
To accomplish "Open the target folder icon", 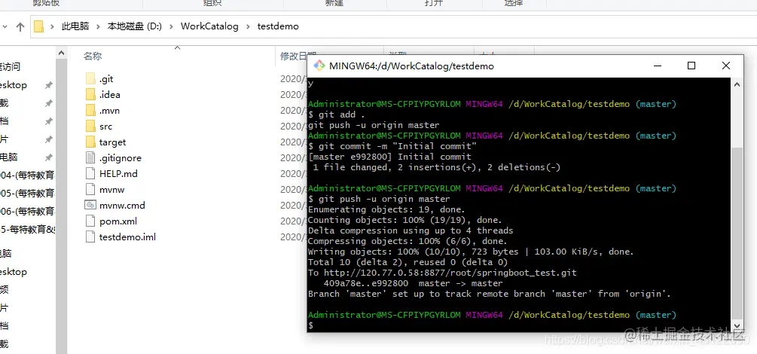I will tap(90, 142).
